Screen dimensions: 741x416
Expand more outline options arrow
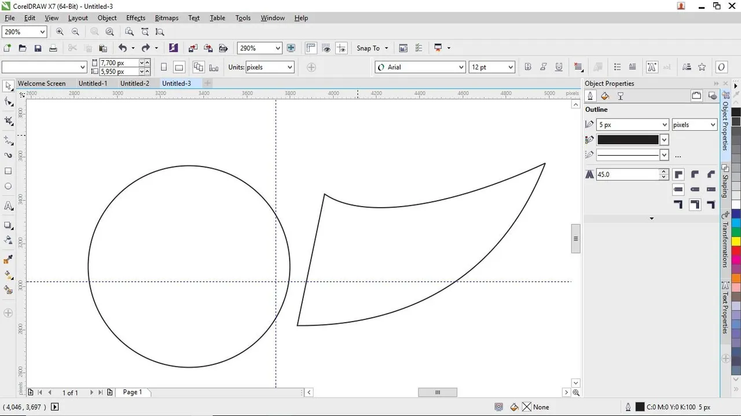coord(652,219)
